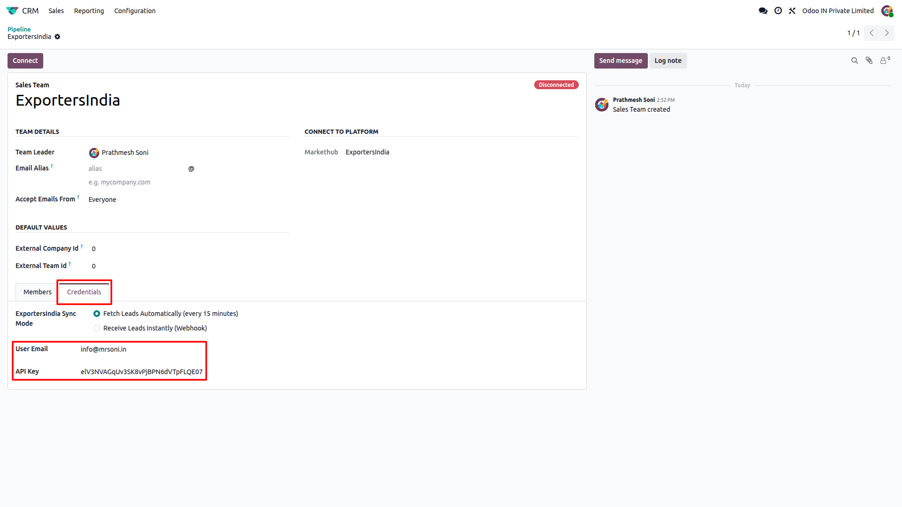Open the user avatar menu

pyautogui.click(x=887, y=10)
